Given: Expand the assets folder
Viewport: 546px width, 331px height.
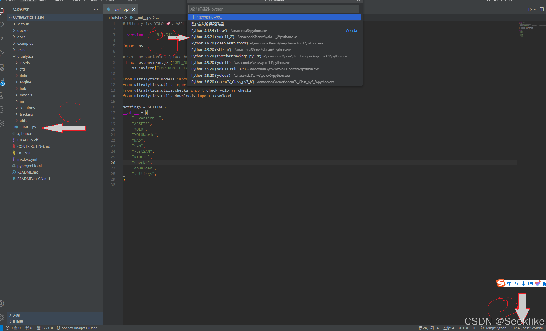Looking at the screenshot, I should click(55, 63).
